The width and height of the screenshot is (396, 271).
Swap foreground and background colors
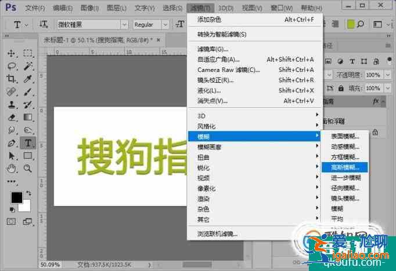pyautogui.click(x=29, y=193)
